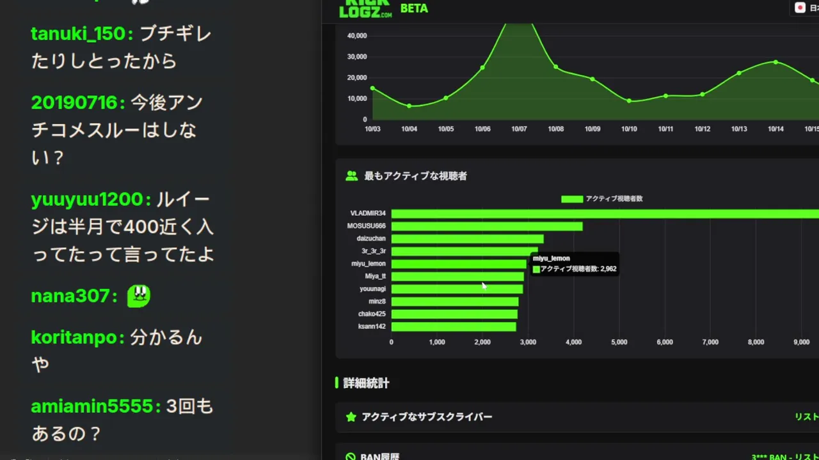Click the BETA label
The width and height of the screenshot is (819, 460).
coord(414,8)
